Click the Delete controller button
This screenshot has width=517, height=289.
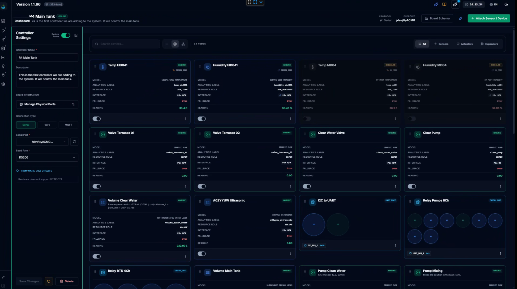click(x=67, y=281)
